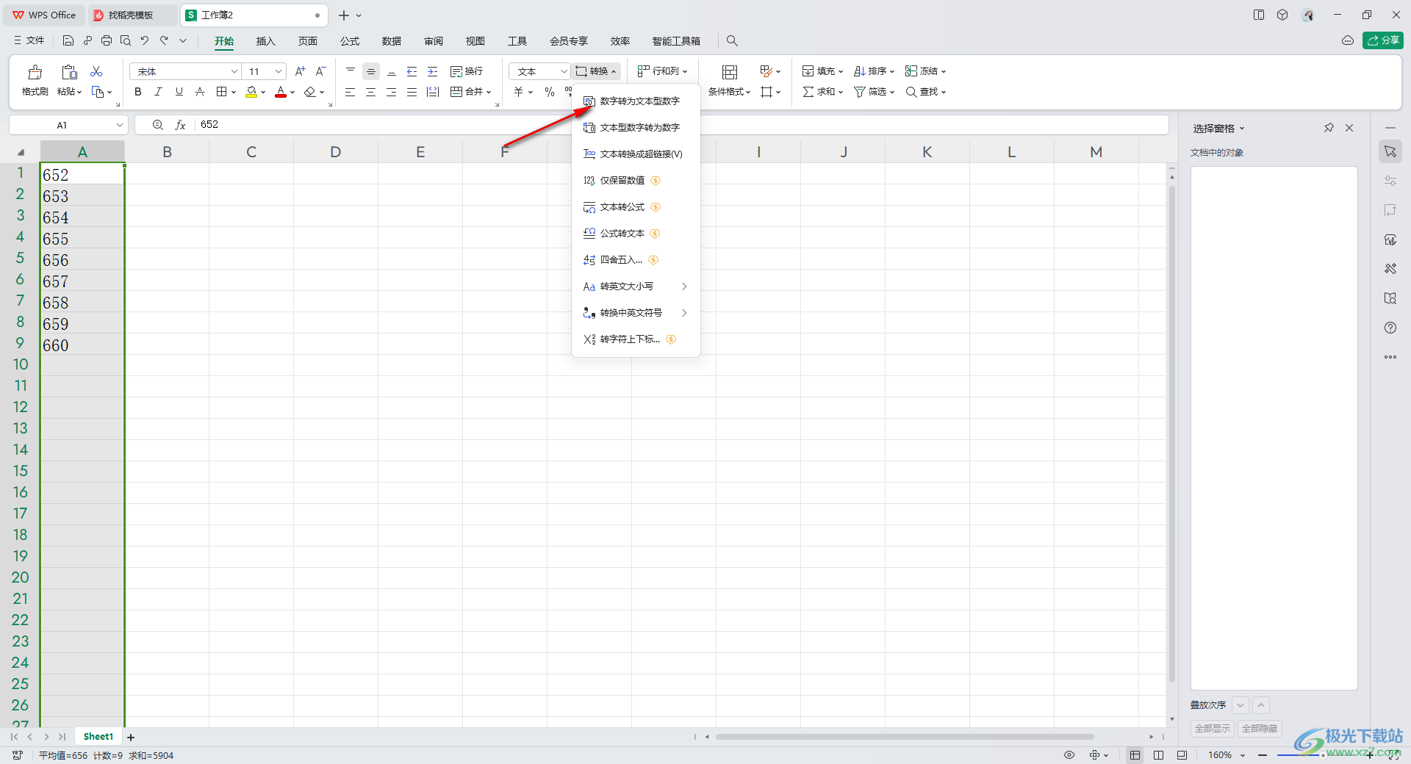Click the eye protection mode icon in status bar

point(1069,755)
